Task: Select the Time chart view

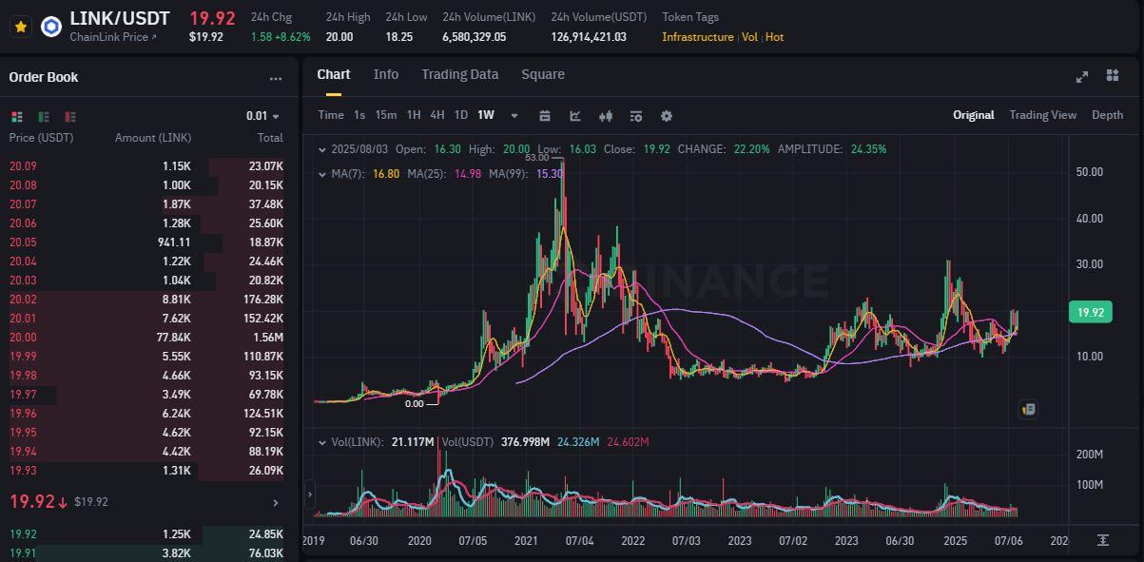Action: point(331,115)
